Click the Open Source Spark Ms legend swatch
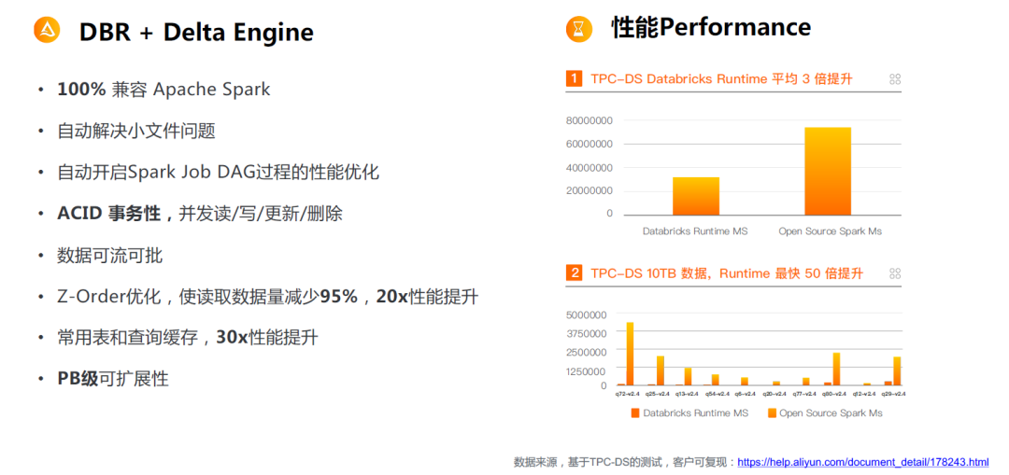This screenshot has height=475, width=1009. coord(772,413)
